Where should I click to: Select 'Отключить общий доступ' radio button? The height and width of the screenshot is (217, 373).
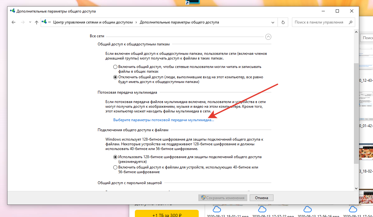[x=115, y=77]
